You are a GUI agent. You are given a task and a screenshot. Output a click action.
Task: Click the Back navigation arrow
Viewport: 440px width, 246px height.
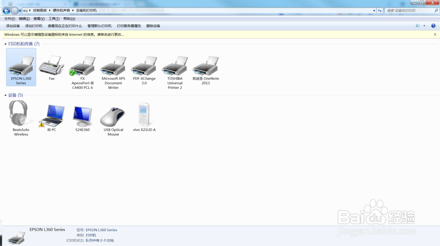[x=7, y=11]
